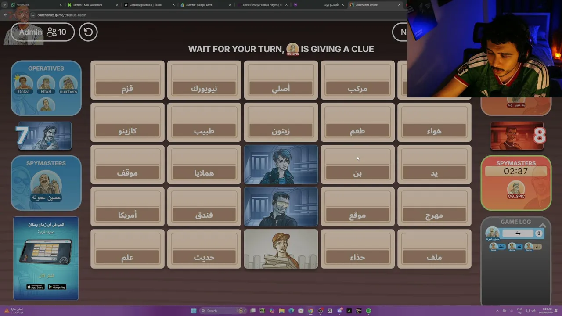Select the word card حذاء
This screenshot has height=316, width=562.
coord(357,249)
